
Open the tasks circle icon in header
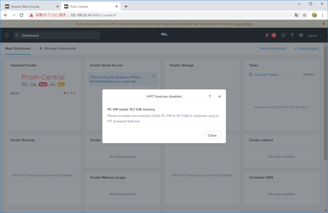[x=283, y=35]
